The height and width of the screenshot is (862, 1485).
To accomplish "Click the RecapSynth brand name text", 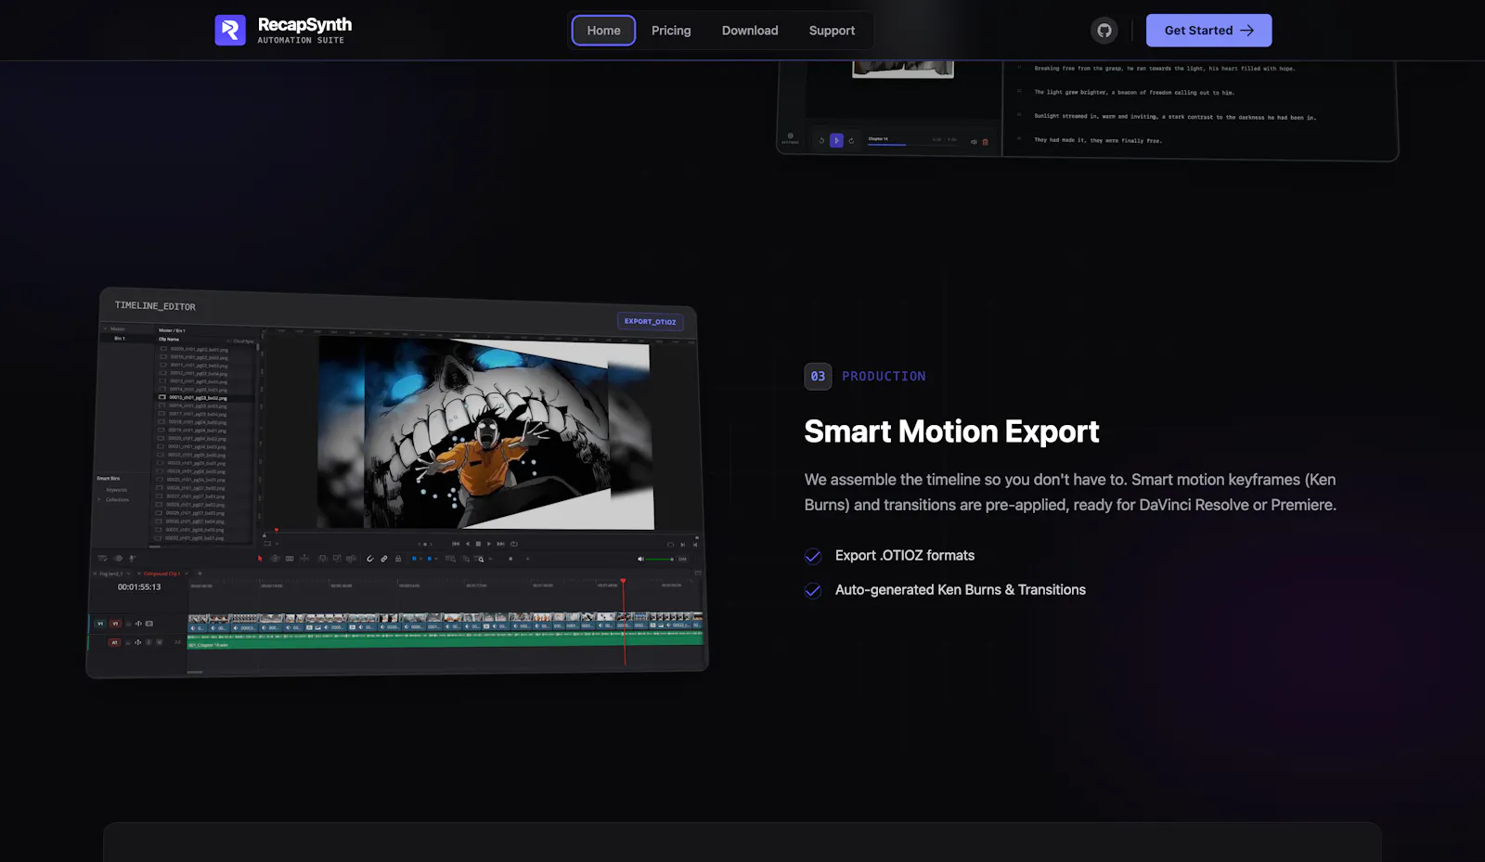I will [x=304, y=24].
